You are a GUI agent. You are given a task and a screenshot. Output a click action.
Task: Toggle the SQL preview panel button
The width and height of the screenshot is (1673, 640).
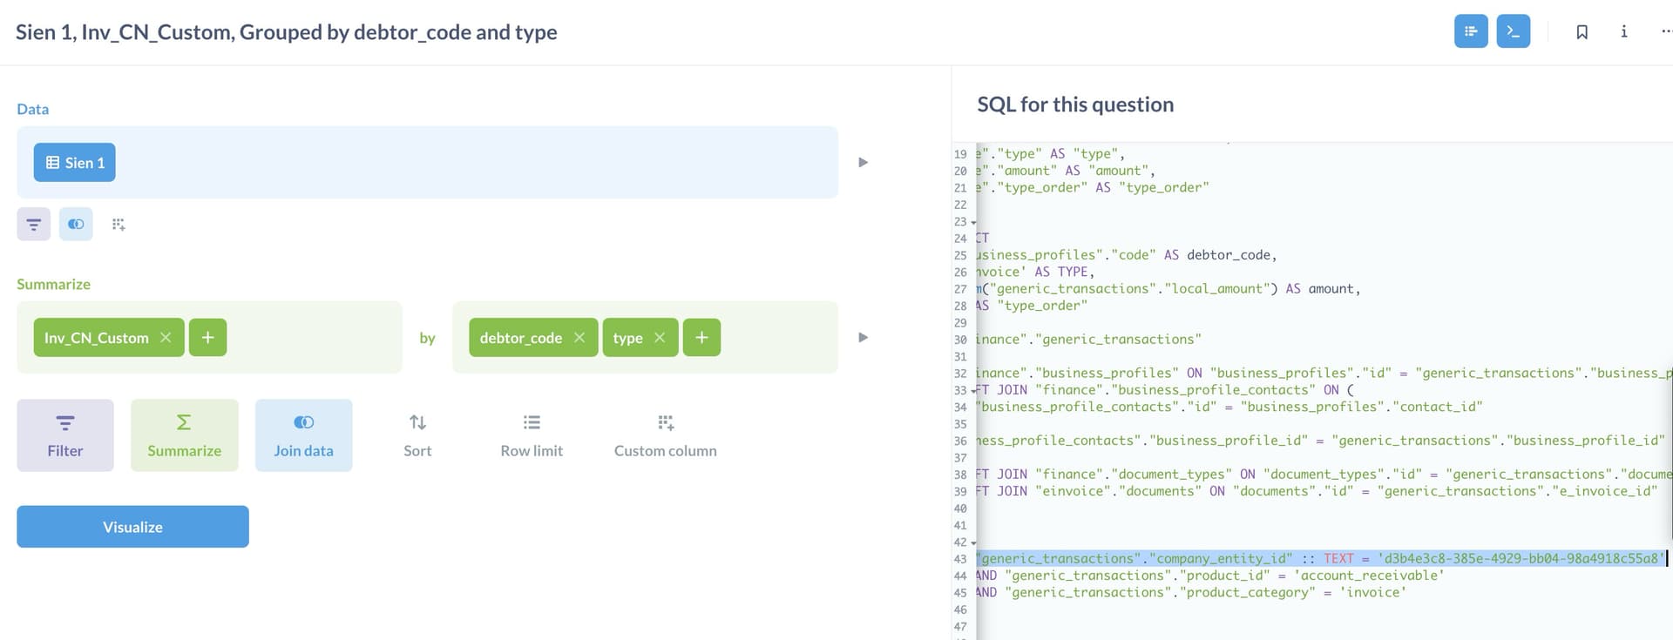click(1513, 31)
